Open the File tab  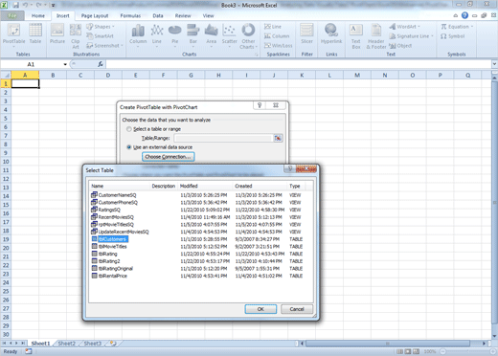(x=12, y=15)
